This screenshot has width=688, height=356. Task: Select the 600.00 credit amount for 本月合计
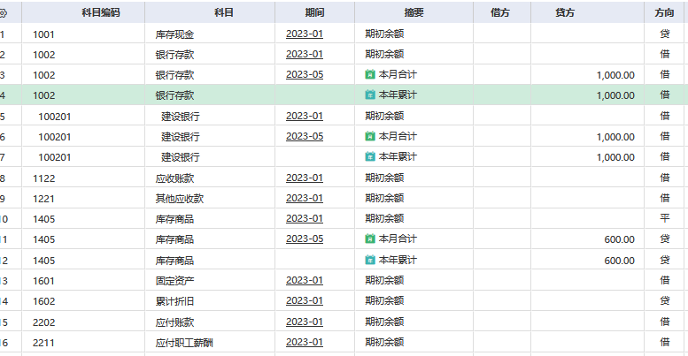[x=619, y=239]
